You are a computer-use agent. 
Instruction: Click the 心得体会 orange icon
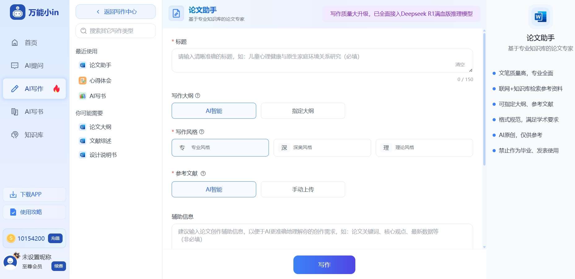[82, 80]
